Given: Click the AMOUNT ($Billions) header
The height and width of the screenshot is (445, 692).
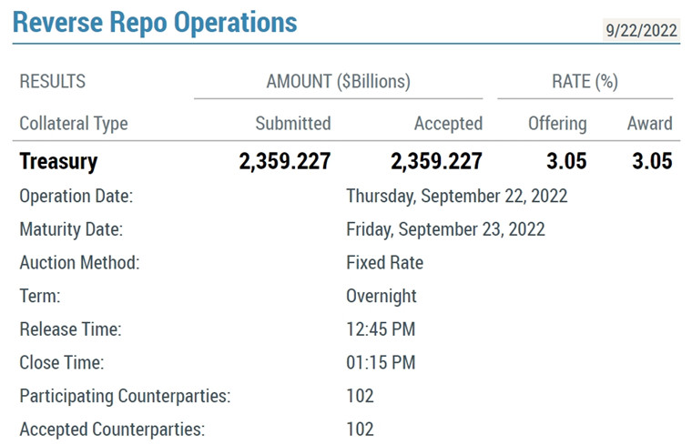Looking at the screenshot, I should pyautogui.click(x=338, y=81).
